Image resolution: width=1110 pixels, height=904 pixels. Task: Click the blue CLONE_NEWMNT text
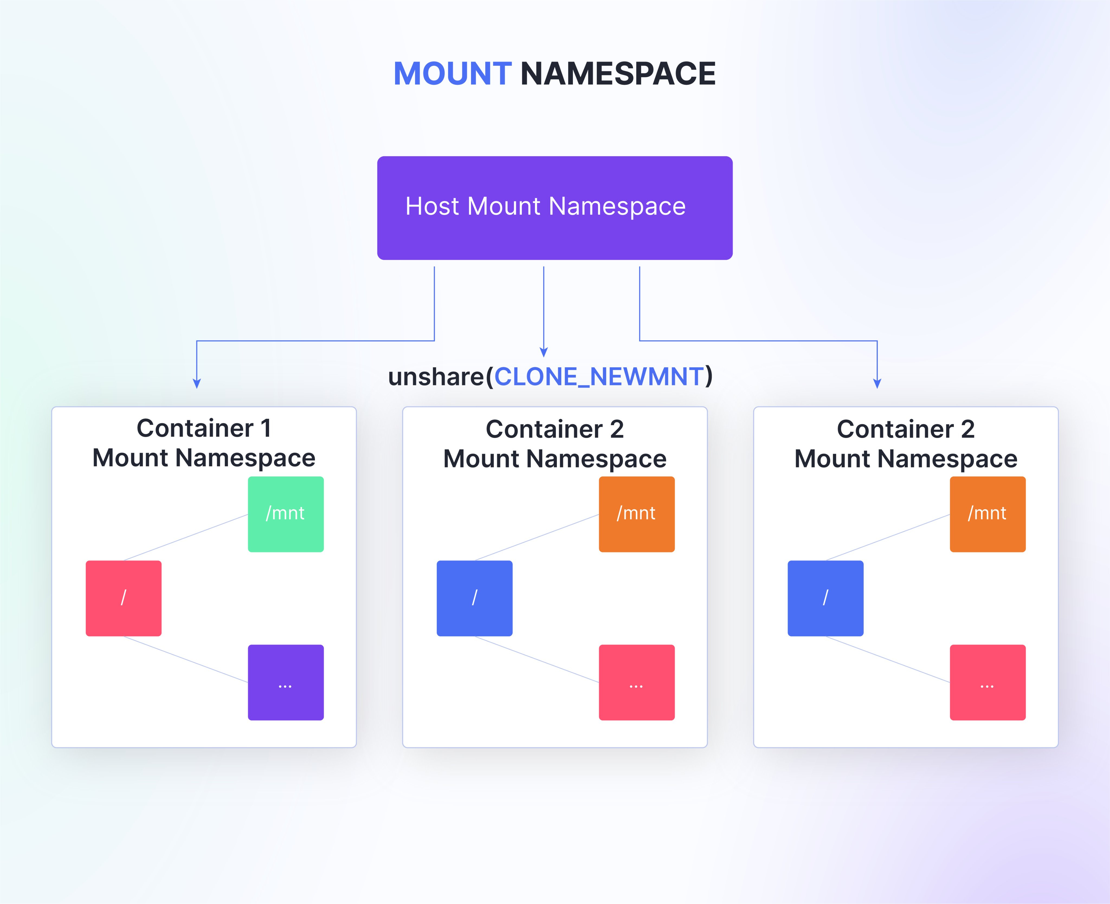pos(599,376)
